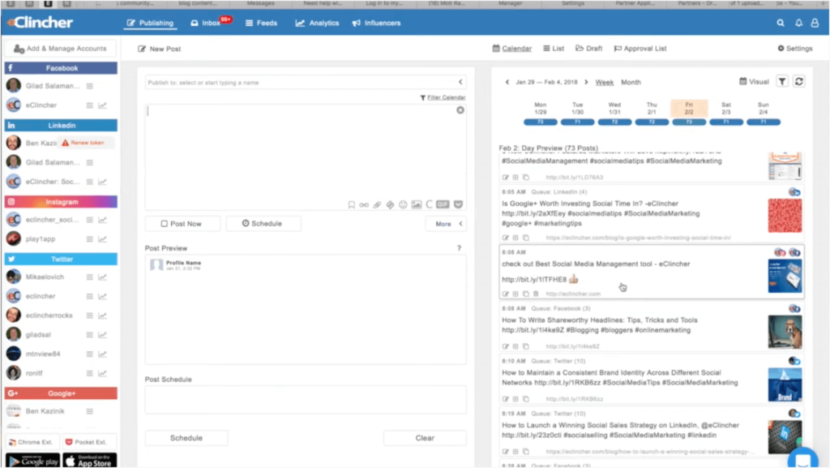Edit the Google+ Worth Investing post

[506, 238]
